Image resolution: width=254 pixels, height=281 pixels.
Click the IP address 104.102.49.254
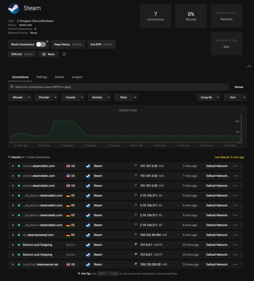(x=150, y=235)
